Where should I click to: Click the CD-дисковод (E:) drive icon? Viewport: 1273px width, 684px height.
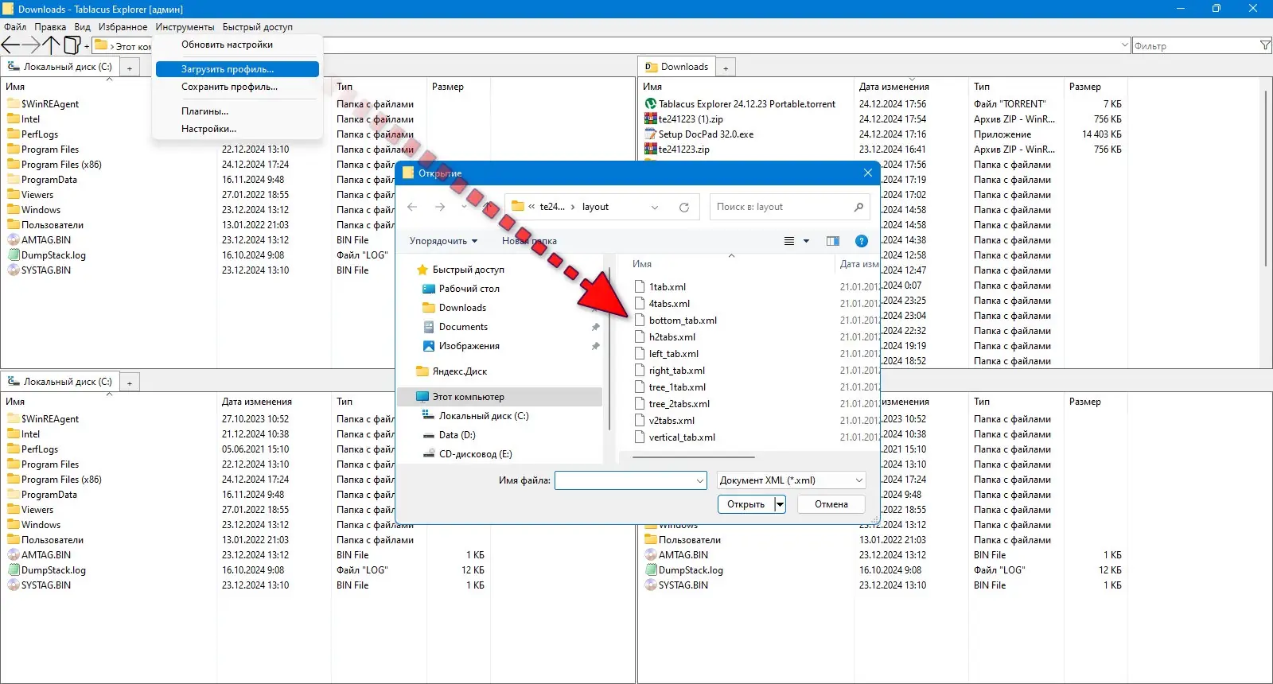tap(429, 454)
